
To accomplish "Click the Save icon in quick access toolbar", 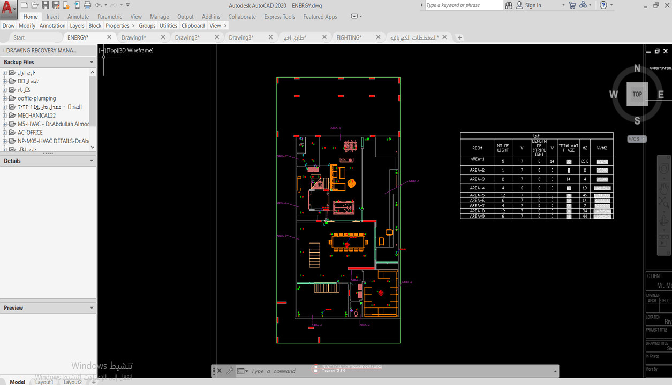I will tap(46, 5).
